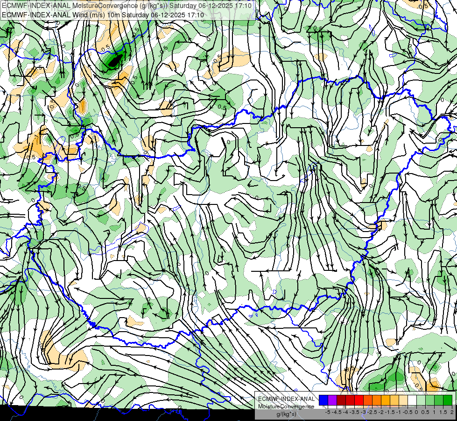457x421 pixels.
Task: Click the '-0.5' legend tick label
Action: click(408, 412)
